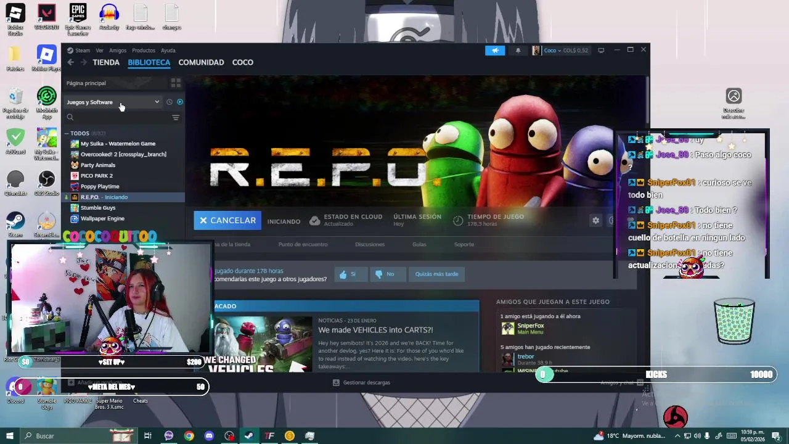This screenshot has width=789, height=444.
Task: Cancel launching R.E.P.O.
Action: (227, 220)
